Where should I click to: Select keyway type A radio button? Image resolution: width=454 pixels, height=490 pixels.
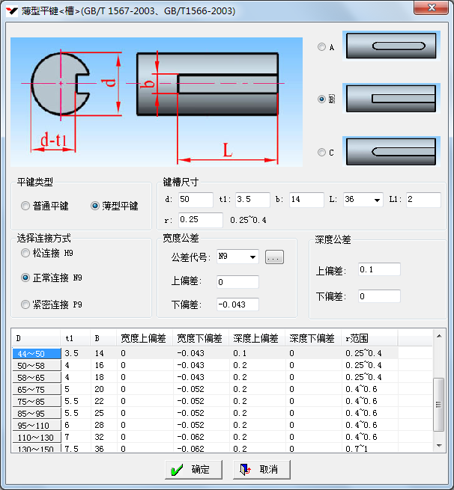pos(321,47)
